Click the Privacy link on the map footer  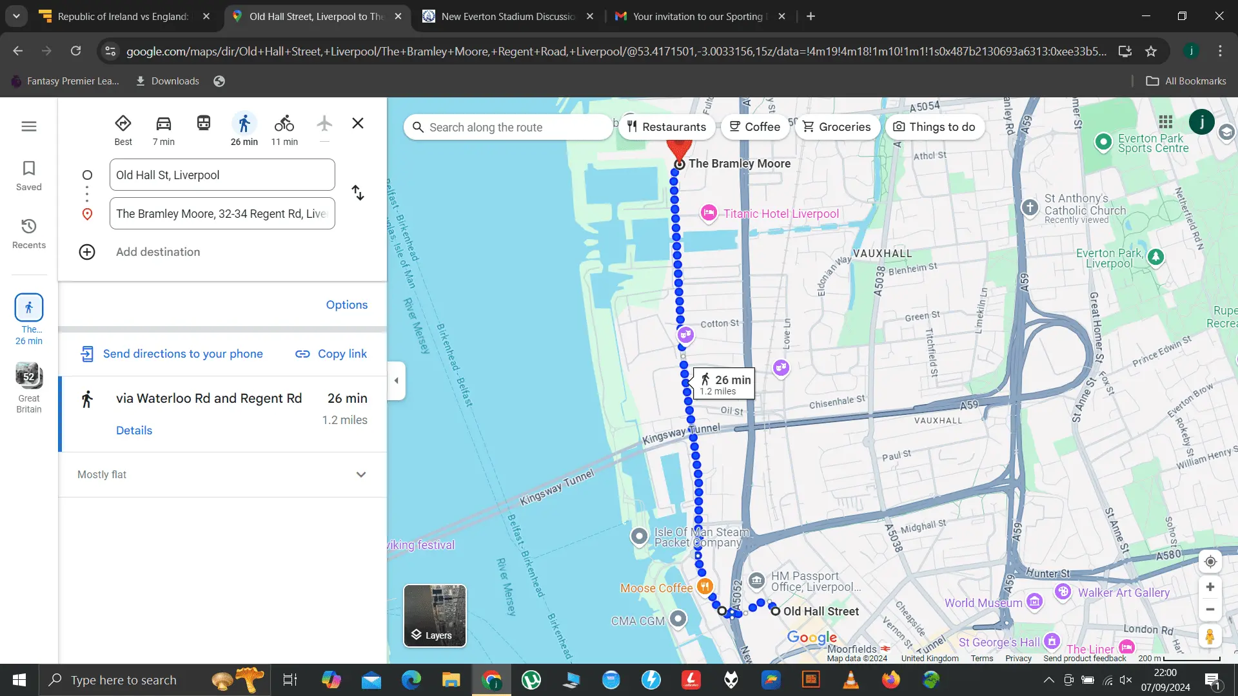1018,658
